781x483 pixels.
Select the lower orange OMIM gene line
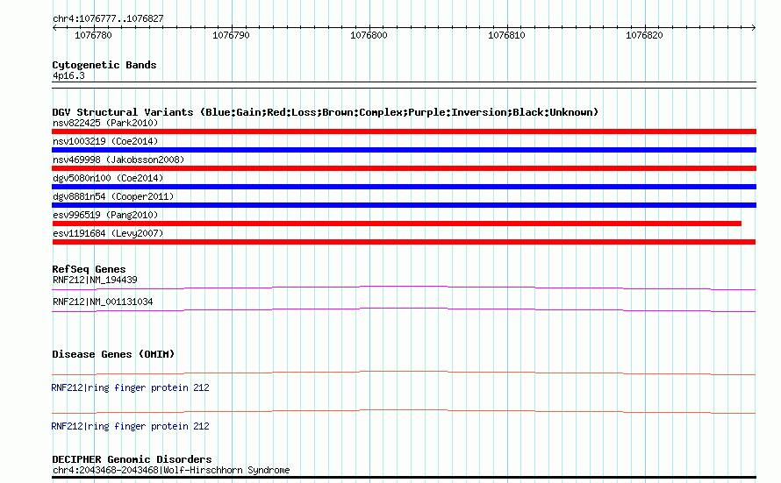[x=404, y=411]
